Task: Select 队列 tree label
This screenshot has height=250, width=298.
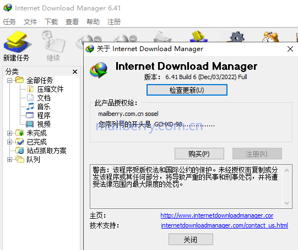Action: 33,159
